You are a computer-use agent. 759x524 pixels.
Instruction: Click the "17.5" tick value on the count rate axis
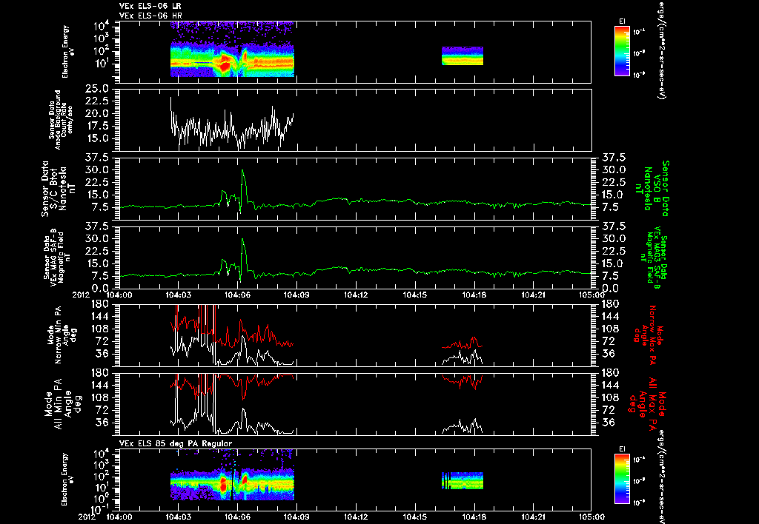pyautogui.click(x=99, y=126)
